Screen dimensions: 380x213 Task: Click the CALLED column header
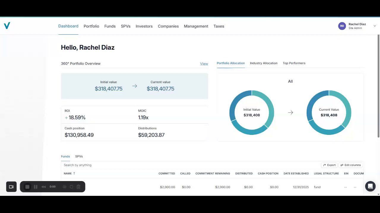tap(185, 173)
